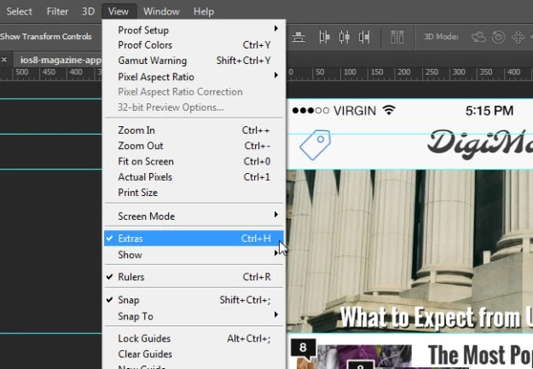This screenshot has height=369, width=533.
Task: Choose Clear Guides
Action: pyautogui.click(x=194, y=354)
